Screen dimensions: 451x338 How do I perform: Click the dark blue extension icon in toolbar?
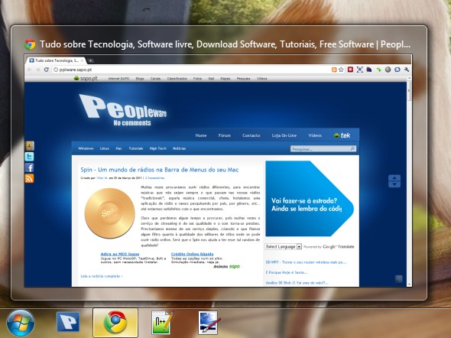(369, 70)
